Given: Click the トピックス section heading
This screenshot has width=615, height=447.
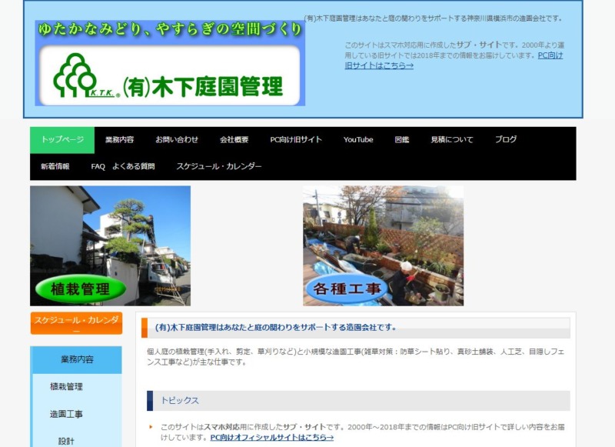Looking at the screenshot, I should (358, 401).
